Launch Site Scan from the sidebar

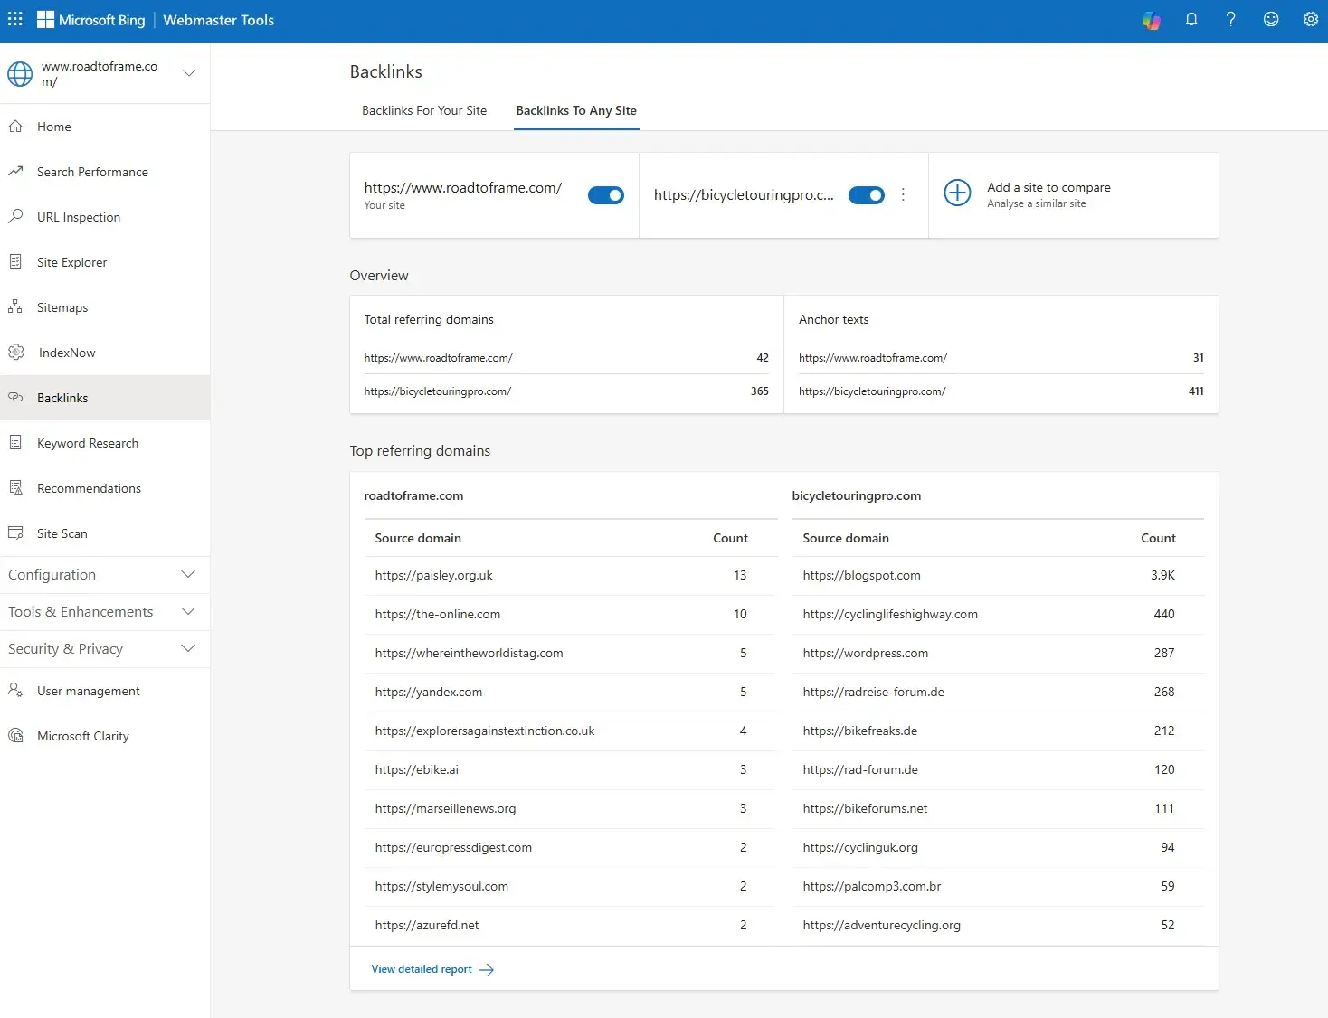coord(61,533)
